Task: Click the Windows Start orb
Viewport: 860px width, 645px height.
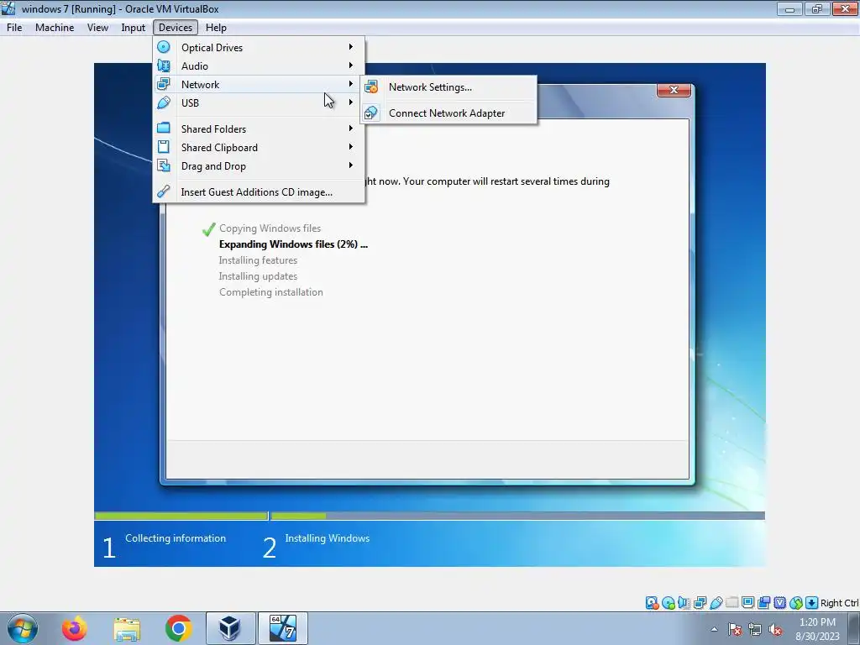Action: pos(22,628)
